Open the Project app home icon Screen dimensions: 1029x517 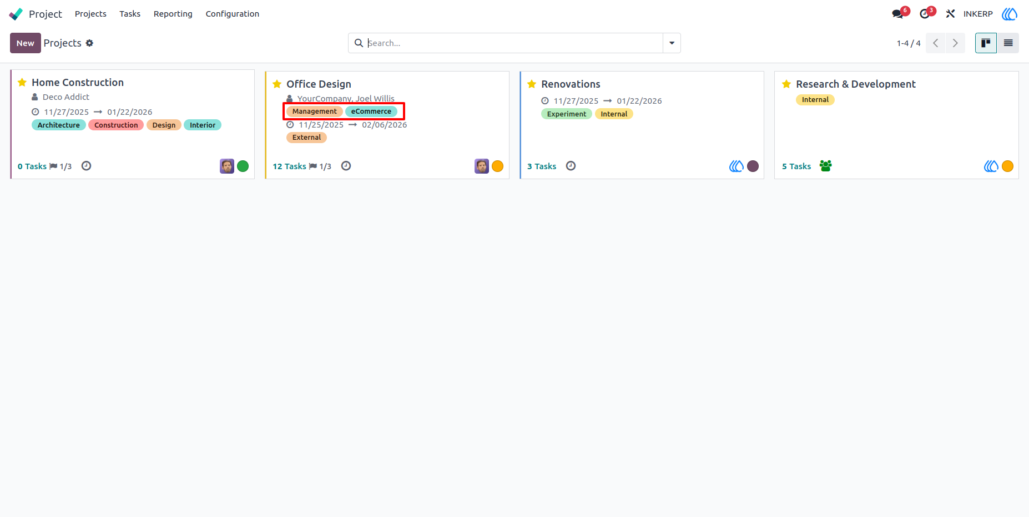(16, 14)
